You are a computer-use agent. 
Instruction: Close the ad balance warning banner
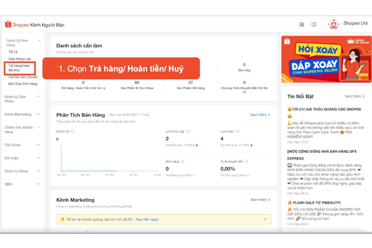click(x=265, y=219)
